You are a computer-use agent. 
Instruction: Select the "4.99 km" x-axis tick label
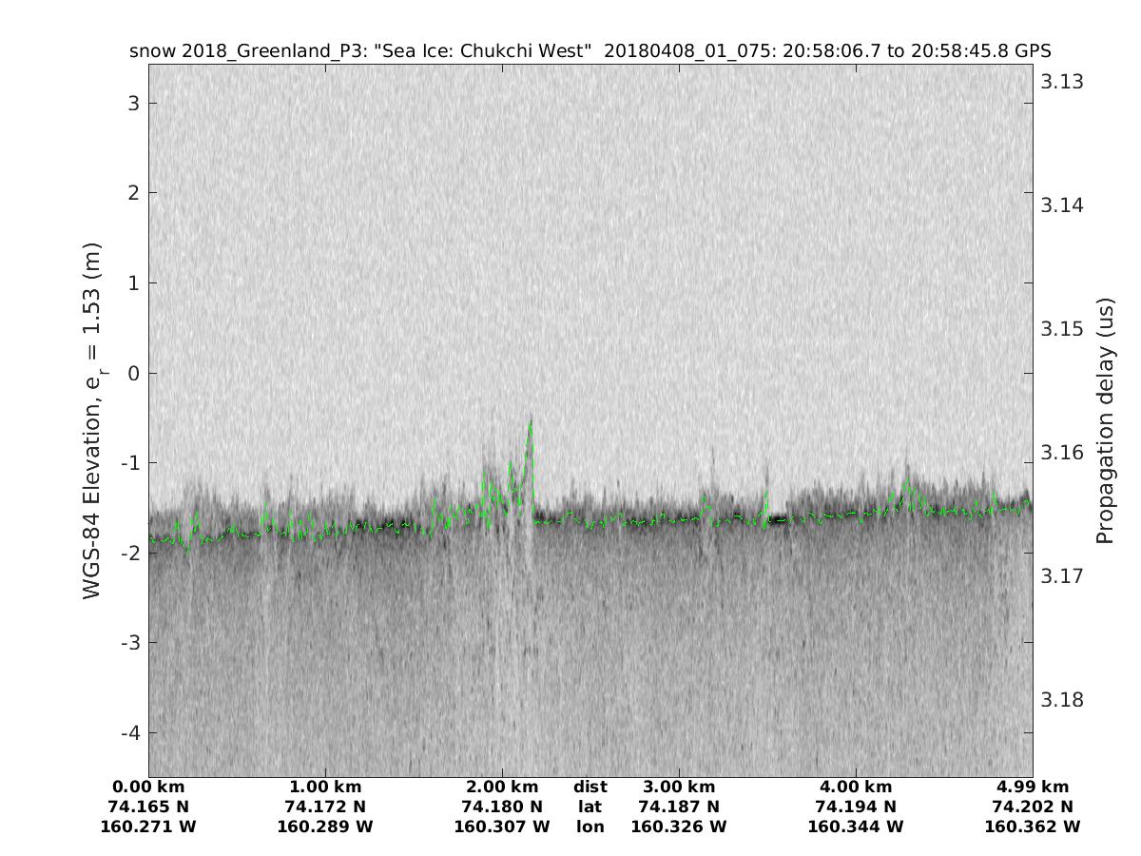[1033, 787]
